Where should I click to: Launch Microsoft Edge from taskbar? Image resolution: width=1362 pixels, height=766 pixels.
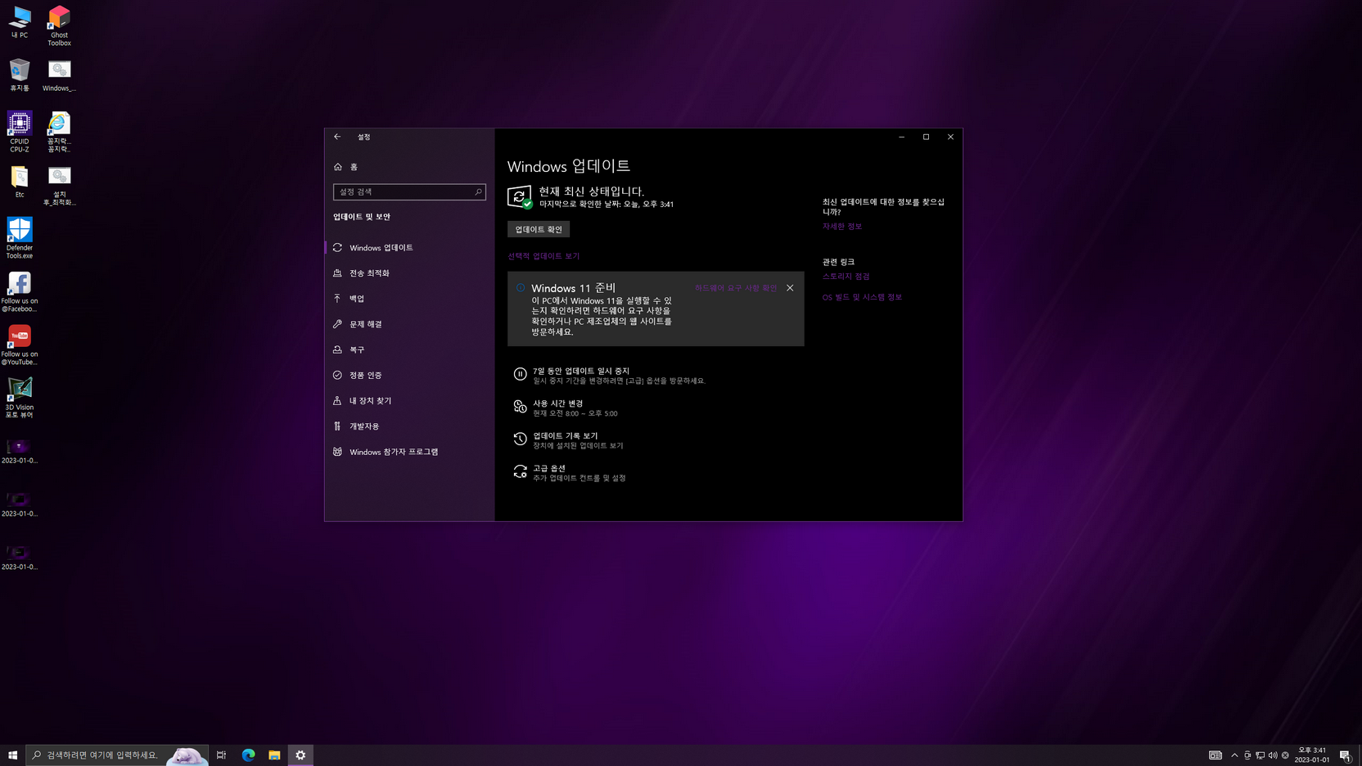click(248, 755)
